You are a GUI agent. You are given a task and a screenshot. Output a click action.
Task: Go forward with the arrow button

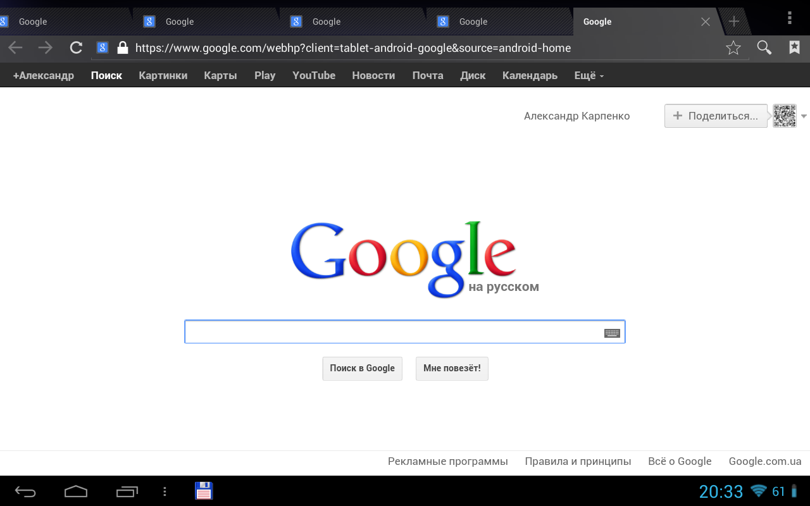46,47
